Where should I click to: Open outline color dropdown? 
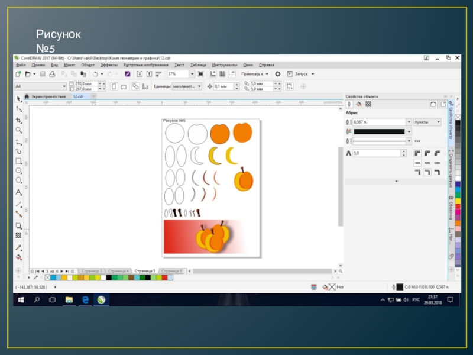409,131
